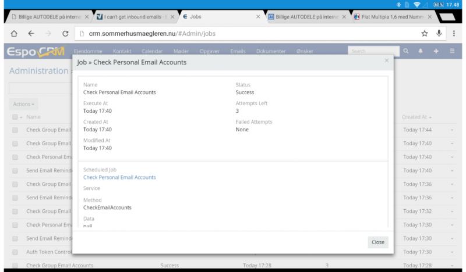Expand the Actions dropdown
This screenshot has width=466, height=272.
(x=24, y=104)
